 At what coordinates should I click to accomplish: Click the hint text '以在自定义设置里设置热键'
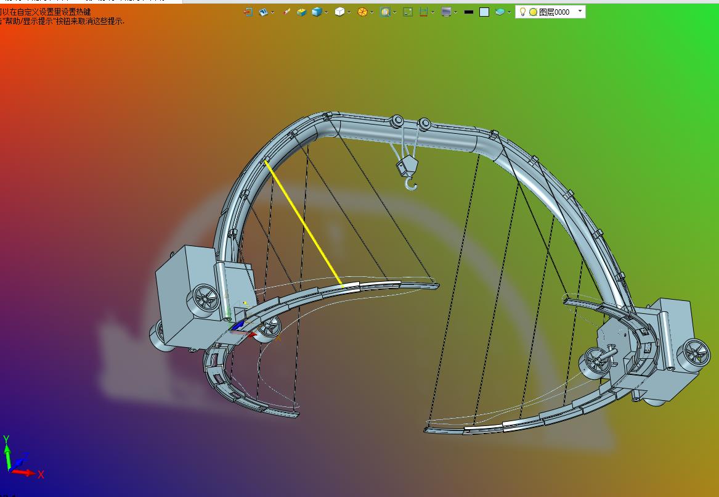coord(46,12)
